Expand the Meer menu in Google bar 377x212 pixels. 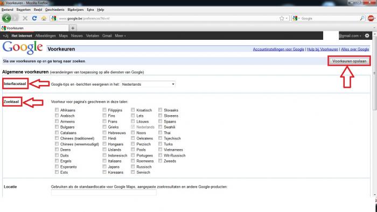coord(120,36)
